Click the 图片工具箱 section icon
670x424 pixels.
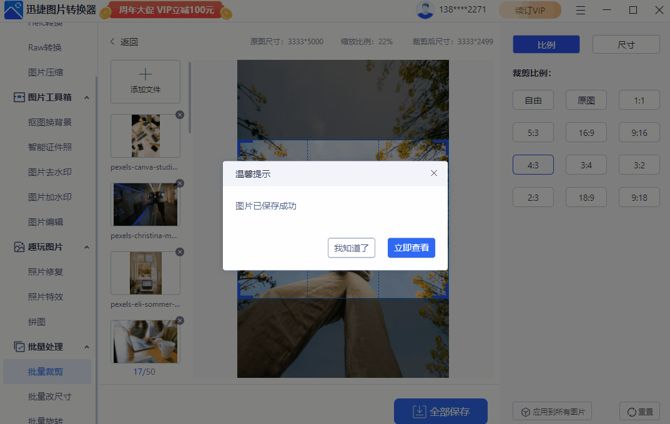coord(19,97)
